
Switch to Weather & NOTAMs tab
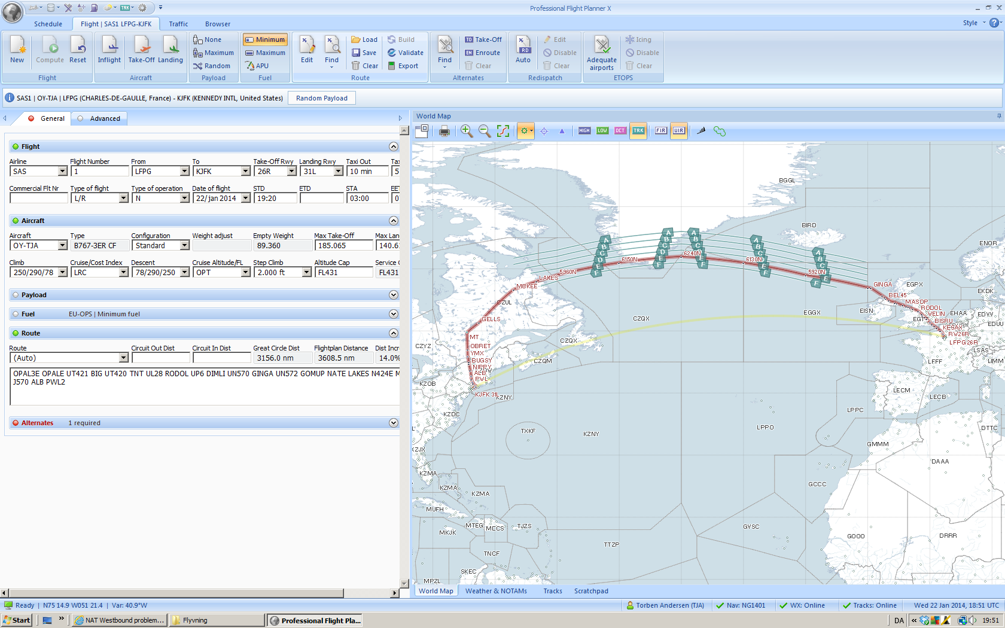coord(496,591)
